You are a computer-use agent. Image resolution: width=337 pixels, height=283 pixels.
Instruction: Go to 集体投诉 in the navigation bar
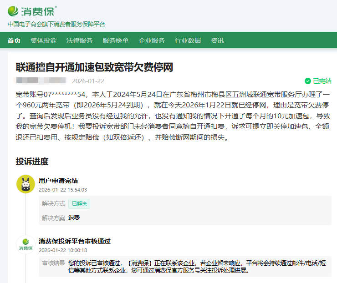pyautogui.click(x=44, y=40)
